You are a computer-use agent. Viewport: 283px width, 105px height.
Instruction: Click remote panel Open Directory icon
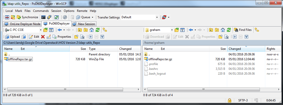(x=177, y=30)
